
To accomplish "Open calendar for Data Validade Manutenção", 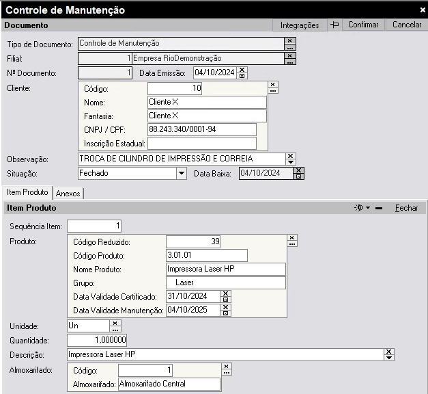I will click(x=226, y=313).
